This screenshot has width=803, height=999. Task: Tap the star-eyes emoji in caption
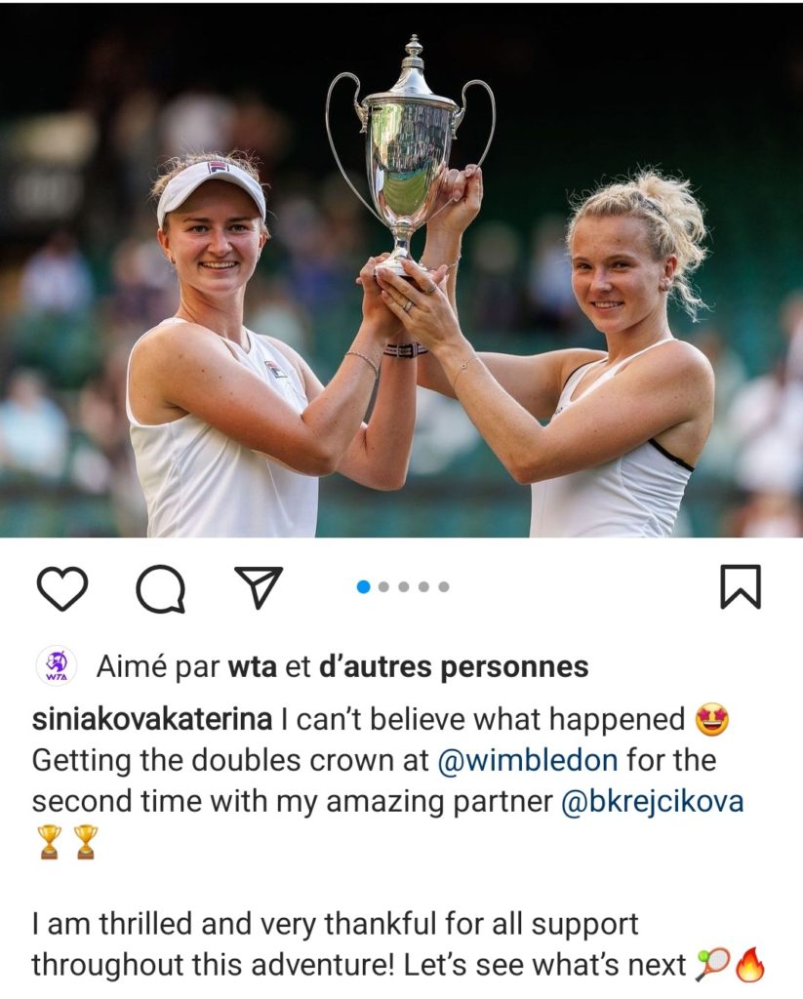click(712, 721)
